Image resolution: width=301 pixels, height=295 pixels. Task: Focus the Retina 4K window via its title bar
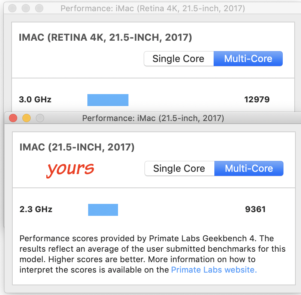tap(152, 8)
